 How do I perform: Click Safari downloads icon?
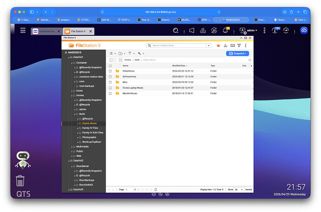285,12
